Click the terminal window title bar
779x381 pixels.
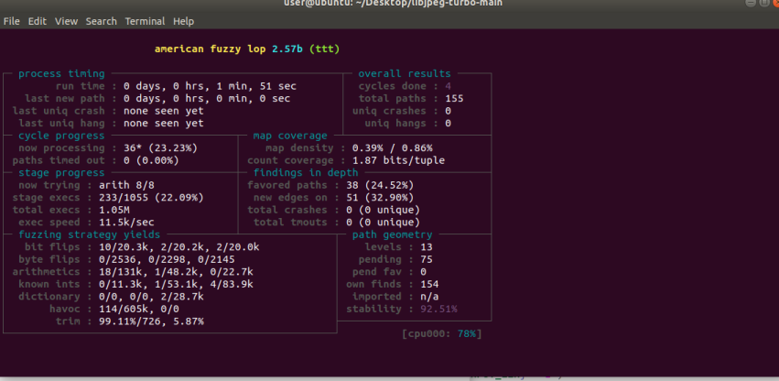coord(390,4)
